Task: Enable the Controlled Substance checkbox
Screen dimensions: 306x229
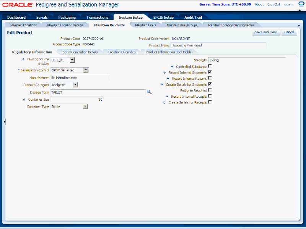Action: coord(210,66)
